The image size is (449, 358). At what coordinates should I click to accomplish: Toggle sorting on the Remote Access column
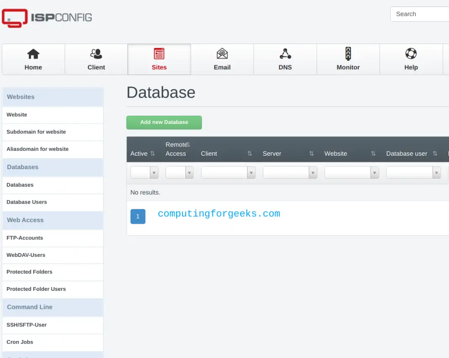tap(187, 144)
